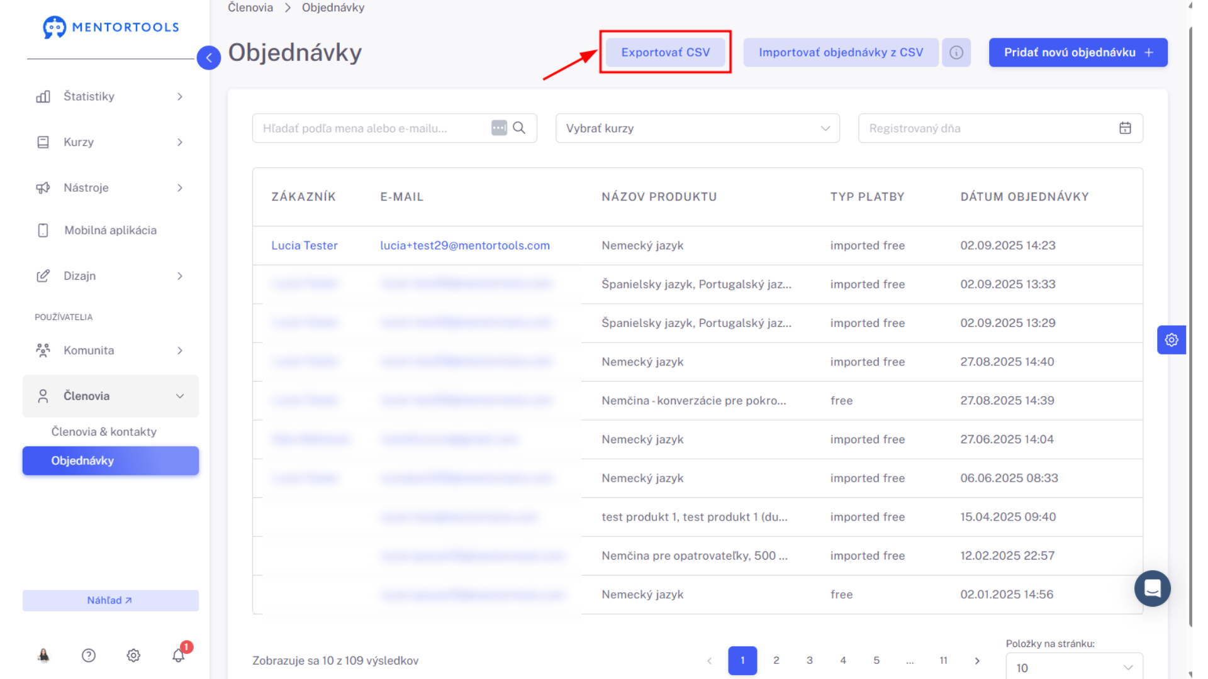This screenshot has width=1208, height=679.
Task: Go to page 2 of results
Action: 776,660
